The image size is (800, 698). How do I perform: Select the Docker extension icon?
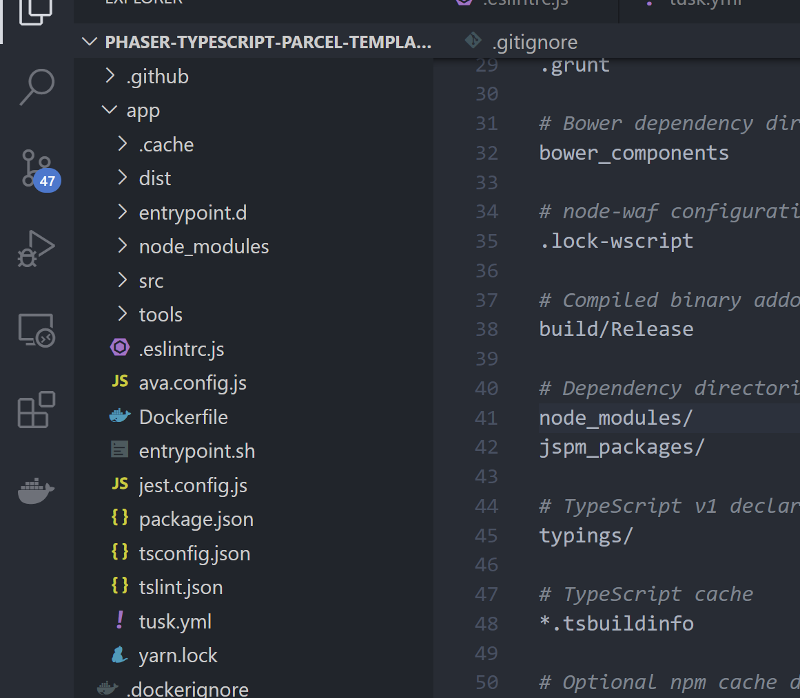pos(36,491)
